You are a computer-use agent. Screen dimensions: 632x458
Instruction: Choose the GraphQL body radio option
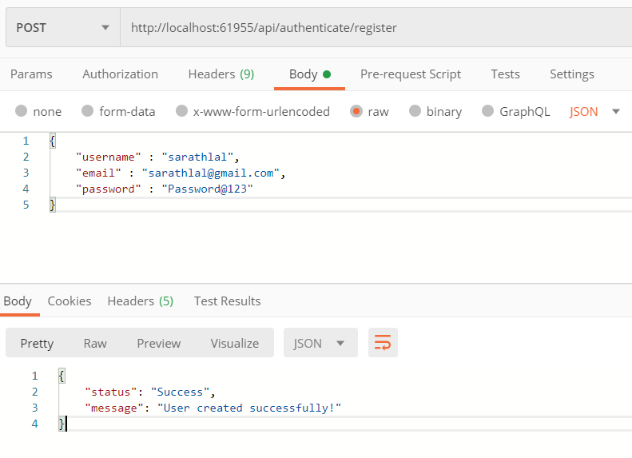(x=488, y=111)
